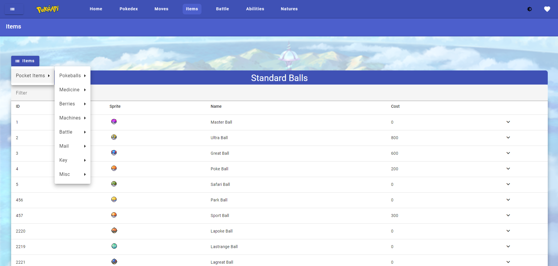Click the Master Ball sprite
This screenshot has height=266, width=558.
(114, 122)
